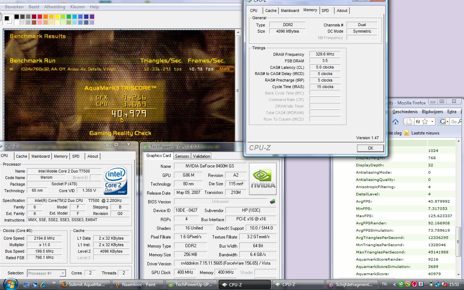Launch Internet Explorer from quick launch

tap(43, 285)
